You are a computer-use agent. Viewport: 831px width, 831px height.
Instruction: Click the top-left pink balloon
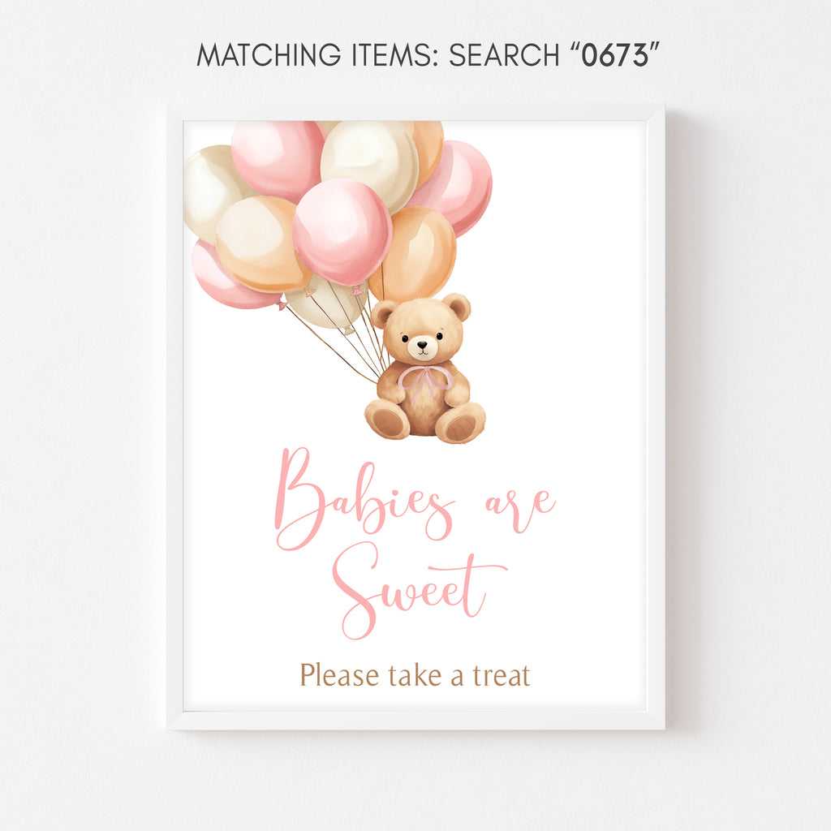click(x=277, y=161)
